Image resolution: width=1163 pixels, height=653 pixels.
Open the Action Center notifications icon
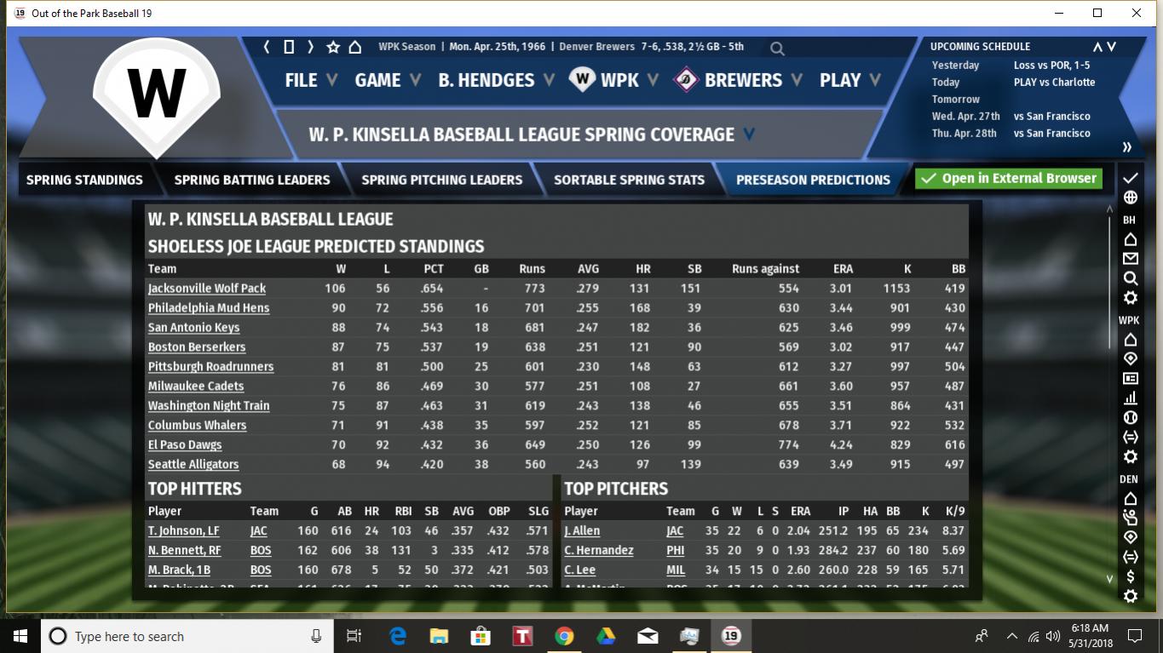pos(1135,636)
